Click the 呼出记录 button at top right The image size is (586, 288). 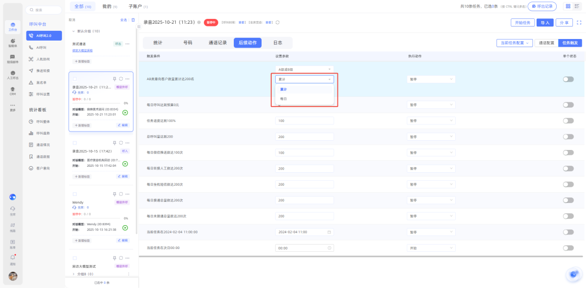click(x=543, y=6)
